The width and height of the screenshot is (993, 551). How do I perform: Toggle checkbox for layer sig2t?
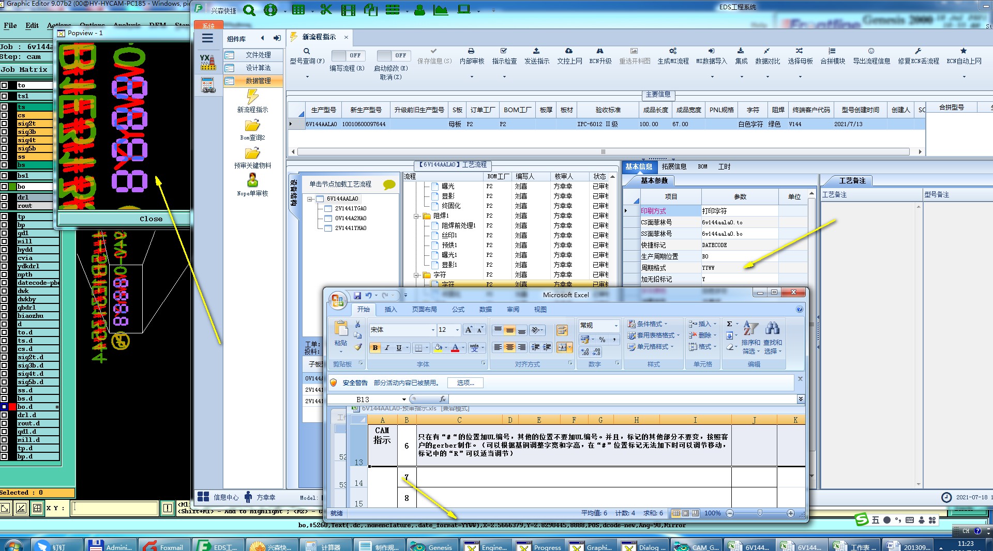4,124
